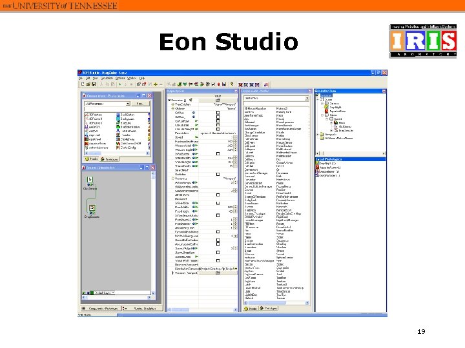Toggle the topmost checkbox in the Property Bar
465x348 pixels.
coord(218,113)
